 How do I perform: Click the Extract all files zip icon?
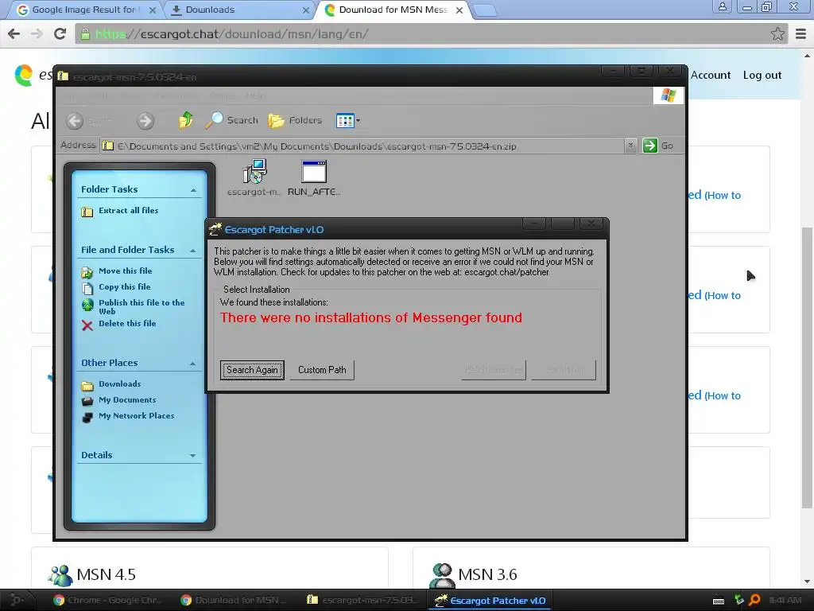coord(87,212)
